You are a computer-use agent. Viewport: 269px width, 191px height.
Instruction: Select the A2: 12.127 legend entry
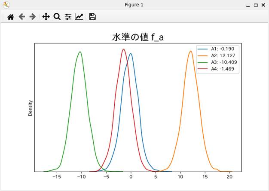(221, 55)
